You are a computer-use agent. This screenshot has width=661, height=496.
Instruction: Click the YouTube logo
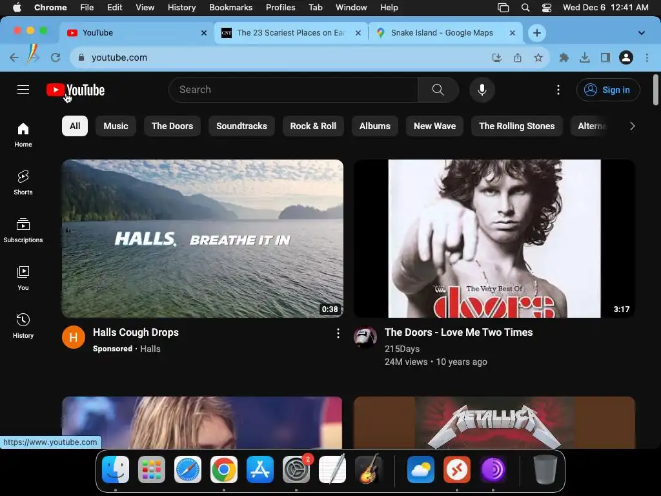[76, 90]
